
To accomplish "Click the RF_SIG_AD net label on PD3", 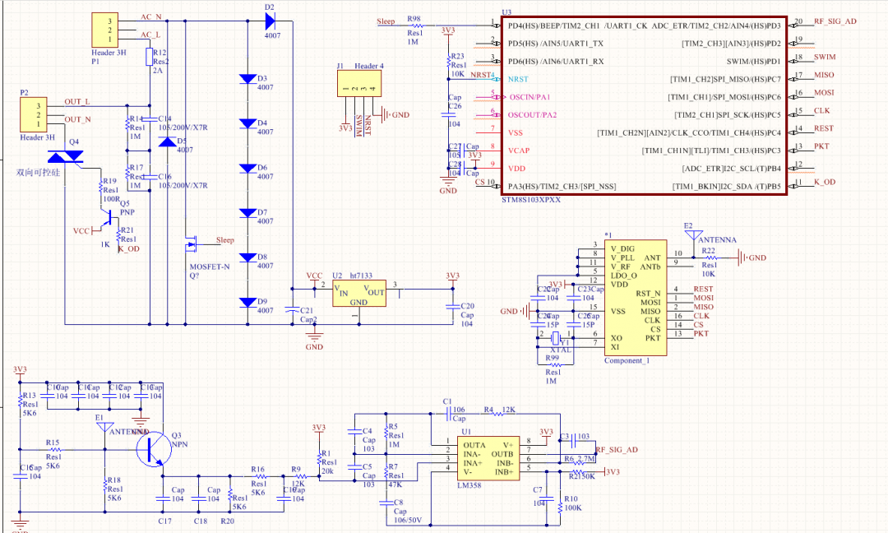I will point(835,21).
